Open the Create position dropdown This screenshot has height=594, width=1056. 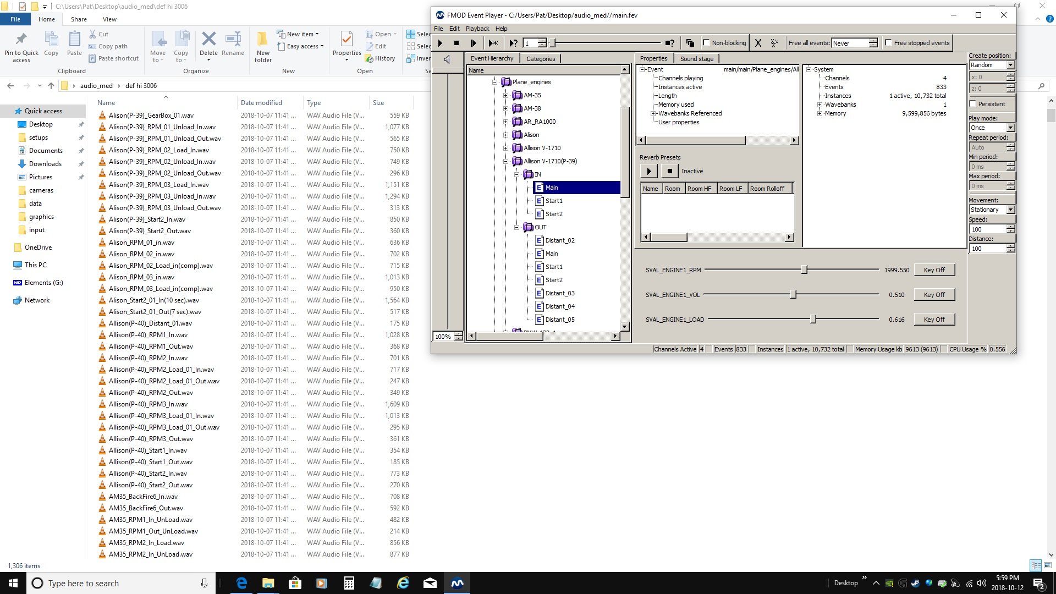click(1010, 65)
